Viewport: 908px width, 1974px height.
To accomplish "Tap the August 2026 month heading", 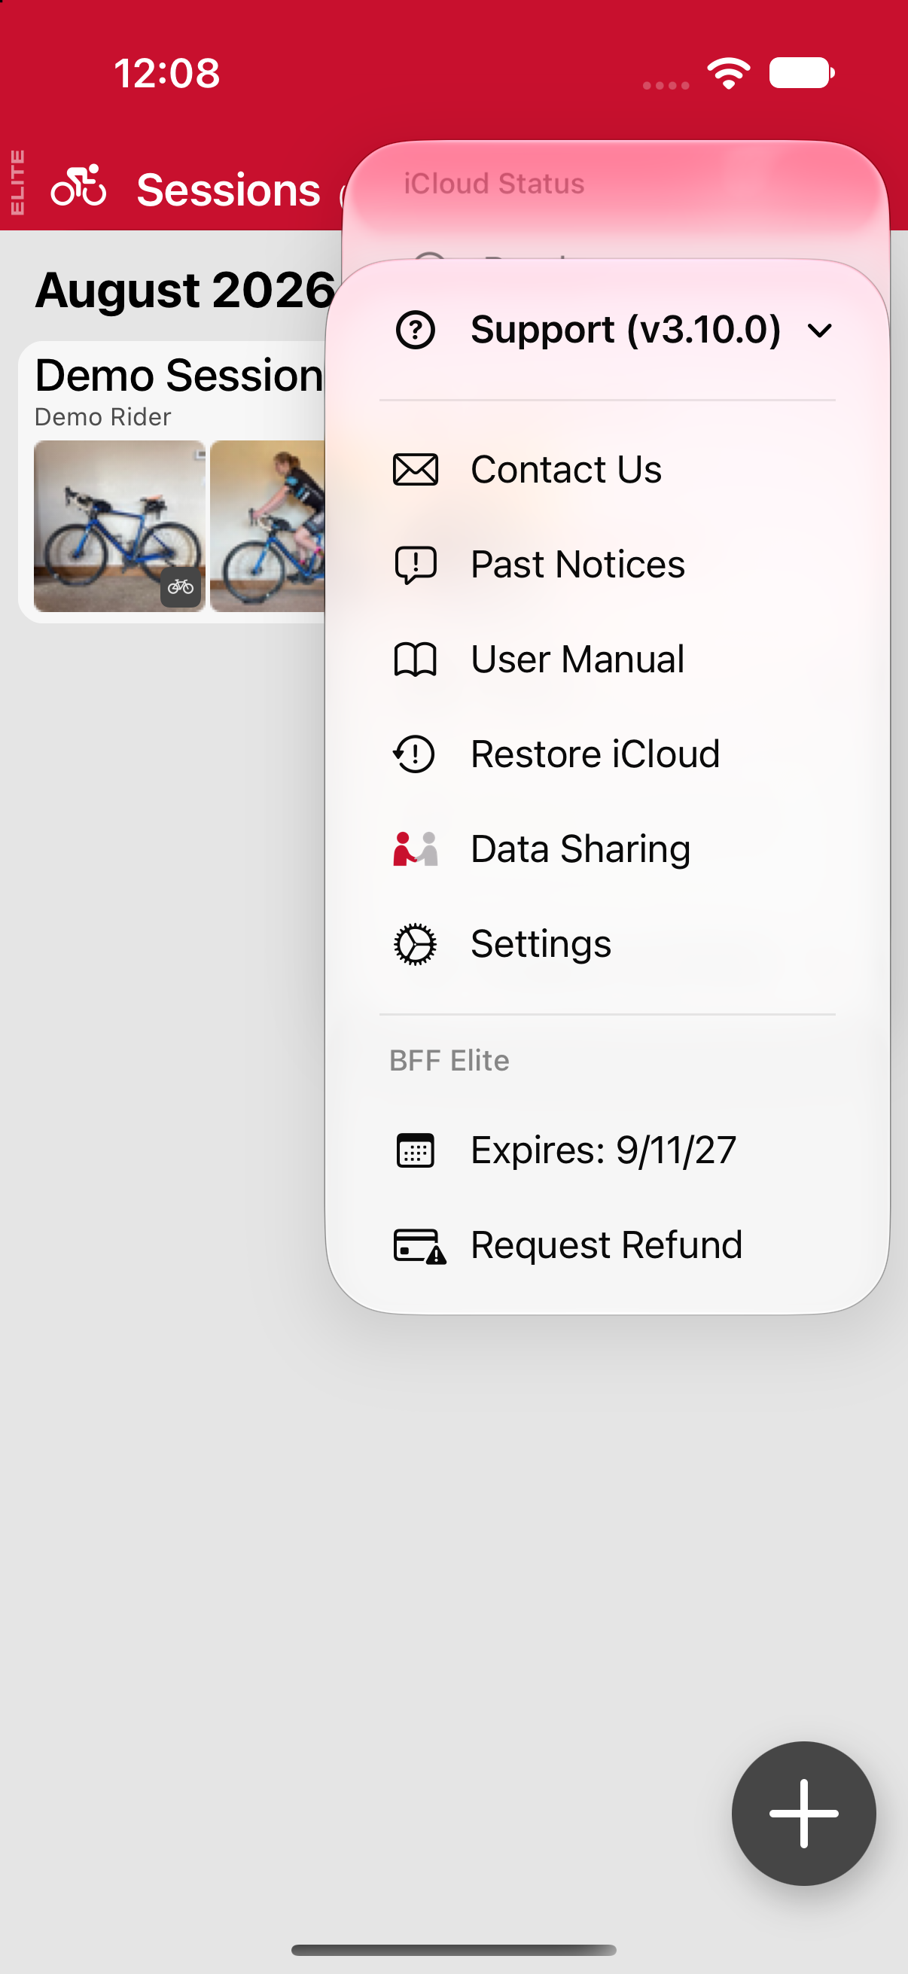I will (185, 290).
